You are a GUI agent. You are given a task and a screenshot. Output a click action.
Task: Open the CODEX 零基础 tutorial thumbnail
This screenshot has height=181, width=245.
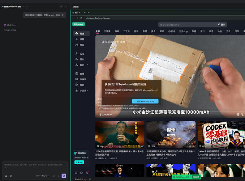tap(221, 135)
